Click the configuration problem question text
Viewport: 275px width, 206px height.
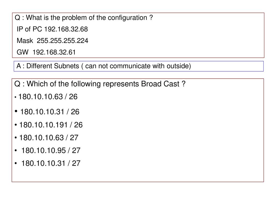[84, 18]
